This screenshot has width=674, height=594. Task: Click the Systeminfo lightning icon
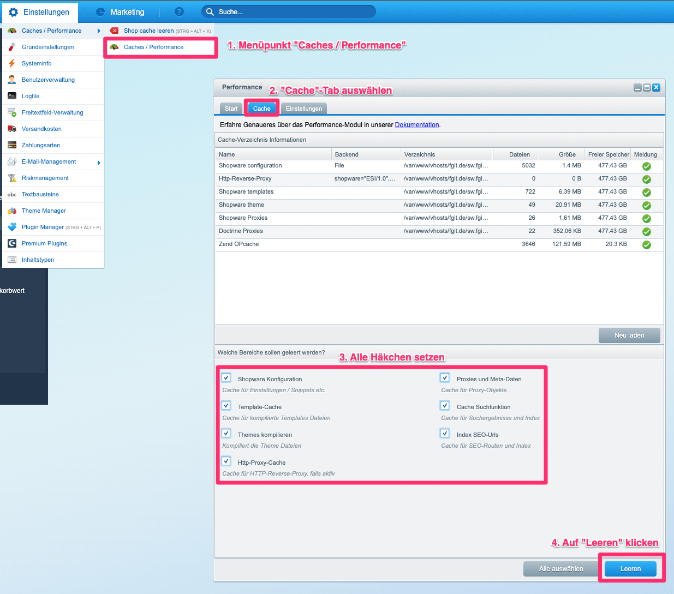tap(12, 64)
